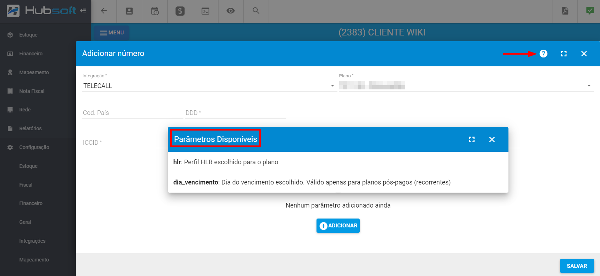The width and height of the screenshot is (600, 276).
Task: Open Estoque in sidebar top section
Action: coord(38,35)
